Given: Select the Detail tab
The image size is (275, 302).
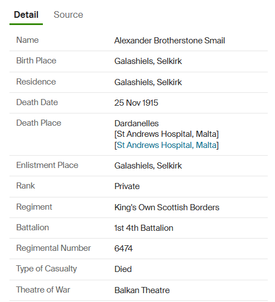Looking at the screenshot, I should tap(26, 14).
